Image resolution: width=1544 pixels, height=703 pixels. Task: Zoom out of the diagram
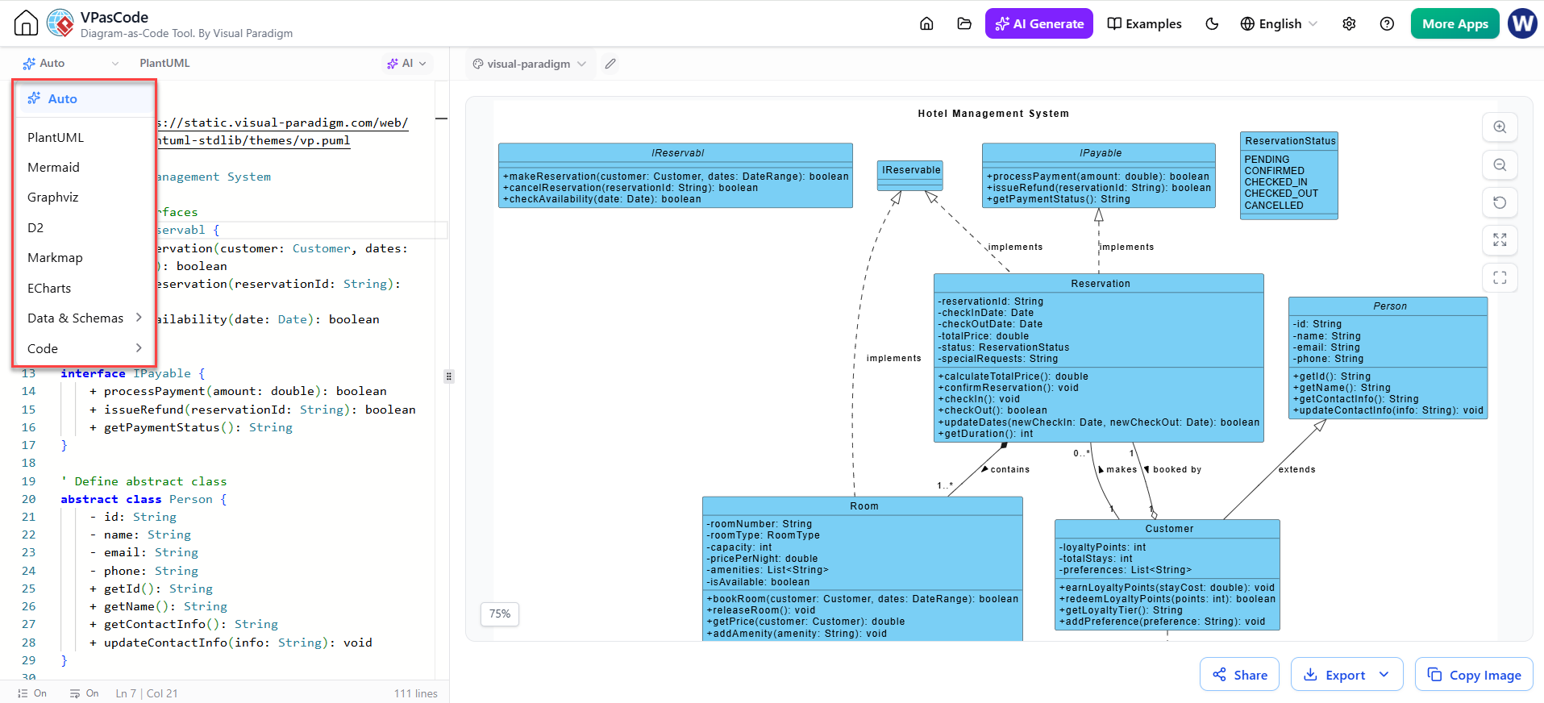(1500, 164)
